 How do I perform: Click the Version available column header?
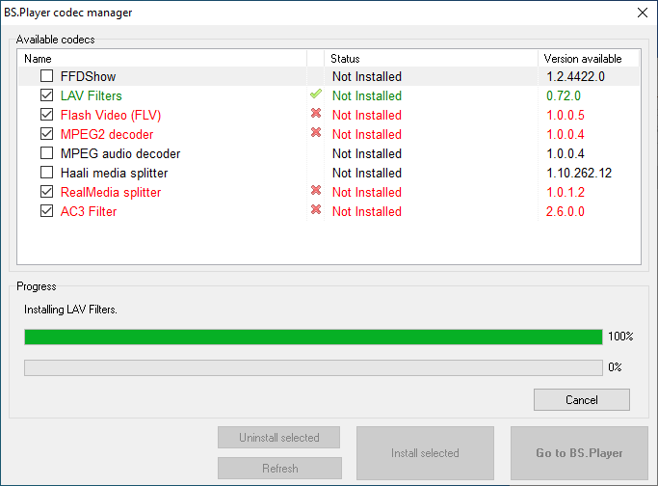point(589,59)
